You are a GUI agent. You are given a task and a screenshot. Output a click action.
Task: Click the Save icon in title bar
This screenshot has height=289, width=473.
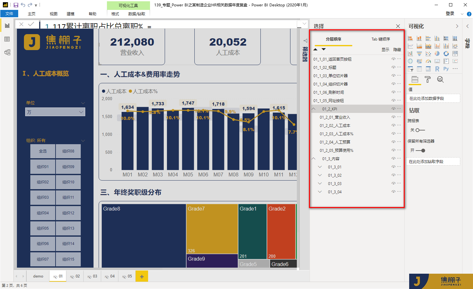click(16, 5)
